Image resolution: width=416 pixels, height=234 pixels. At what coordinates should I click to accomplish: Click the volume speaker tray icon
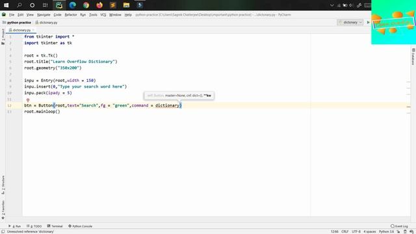[351, 5]
